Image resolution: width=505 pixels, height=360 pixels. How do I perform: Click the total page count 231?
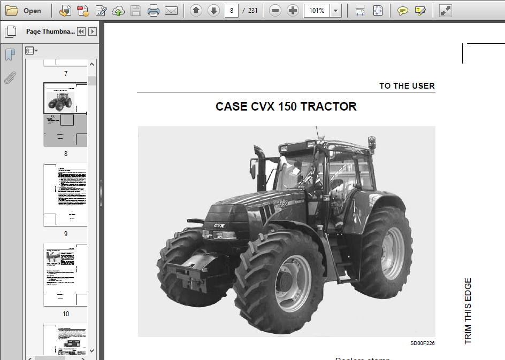(x=253, y=11)
